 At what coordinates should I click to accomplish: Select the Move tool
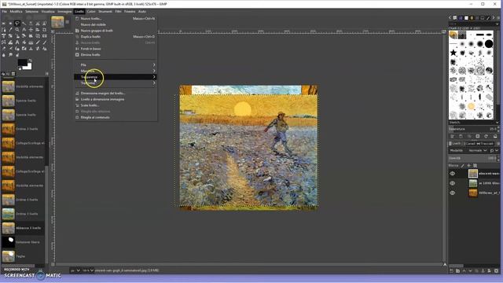tap(31, 30)
